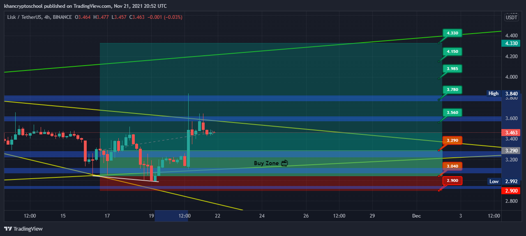Click the 4h interval text in legend
This screenshot has height=236, width=526.
pos(47,17)
